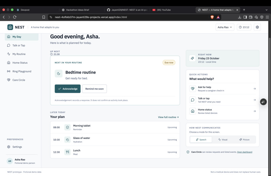Click site settings icon in address bar
This screenshot has width=271, height=176.
point(51,17)
